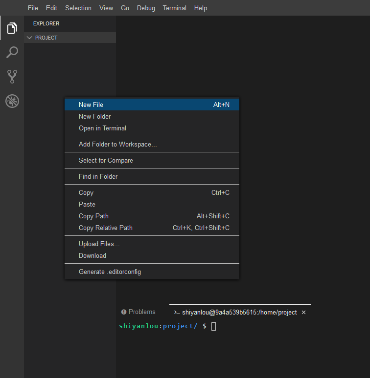Image resolution: width=370 pixels, height=378 pixels.
Task: Open the Selection menu
Action: tap(78, 8)
